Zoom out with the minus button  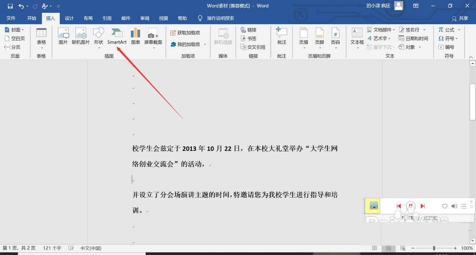413,248
